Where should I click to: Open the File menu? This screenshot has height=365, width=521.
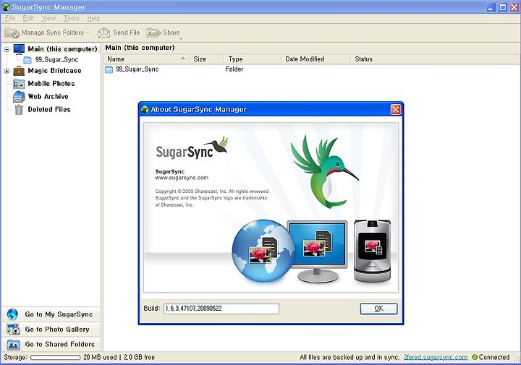[10, 18]
